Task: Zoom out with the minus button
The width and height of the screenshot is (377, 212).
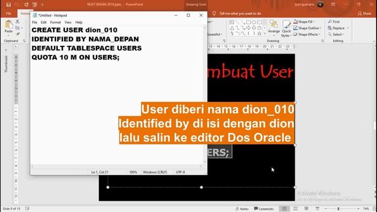Action: (x=326, y=209)
